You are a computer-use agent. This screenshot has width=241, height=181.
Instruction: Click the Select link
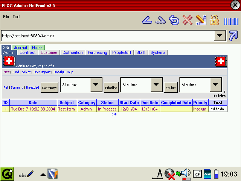point(26,72)
